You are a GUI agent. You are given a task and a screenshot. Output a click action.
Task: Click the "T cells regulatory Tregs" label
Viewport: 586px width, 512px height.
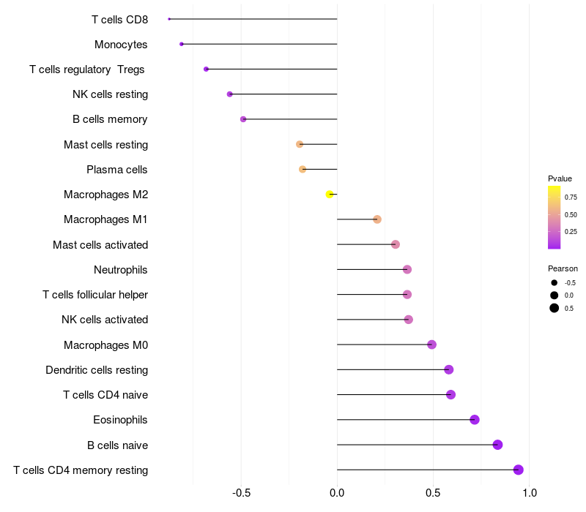(x=87, y=69)
